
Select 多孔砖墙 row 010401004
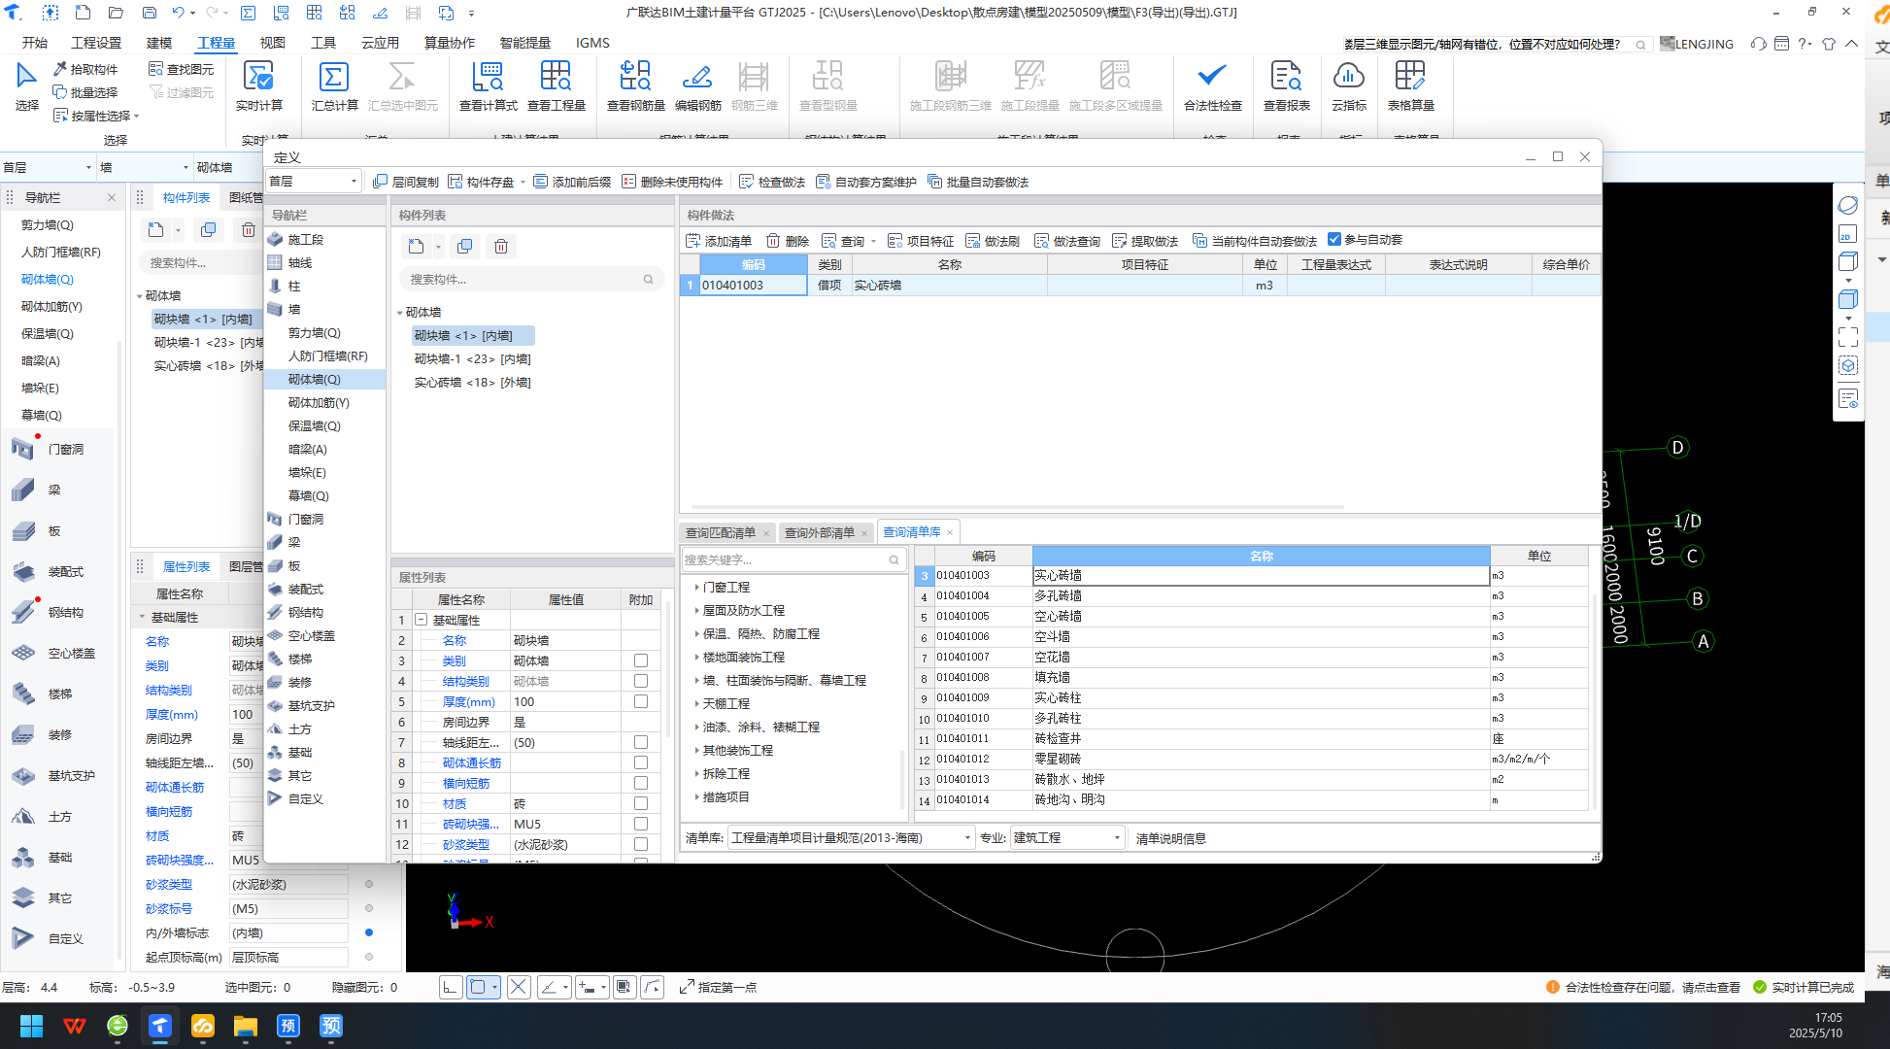pos(1251,595)
